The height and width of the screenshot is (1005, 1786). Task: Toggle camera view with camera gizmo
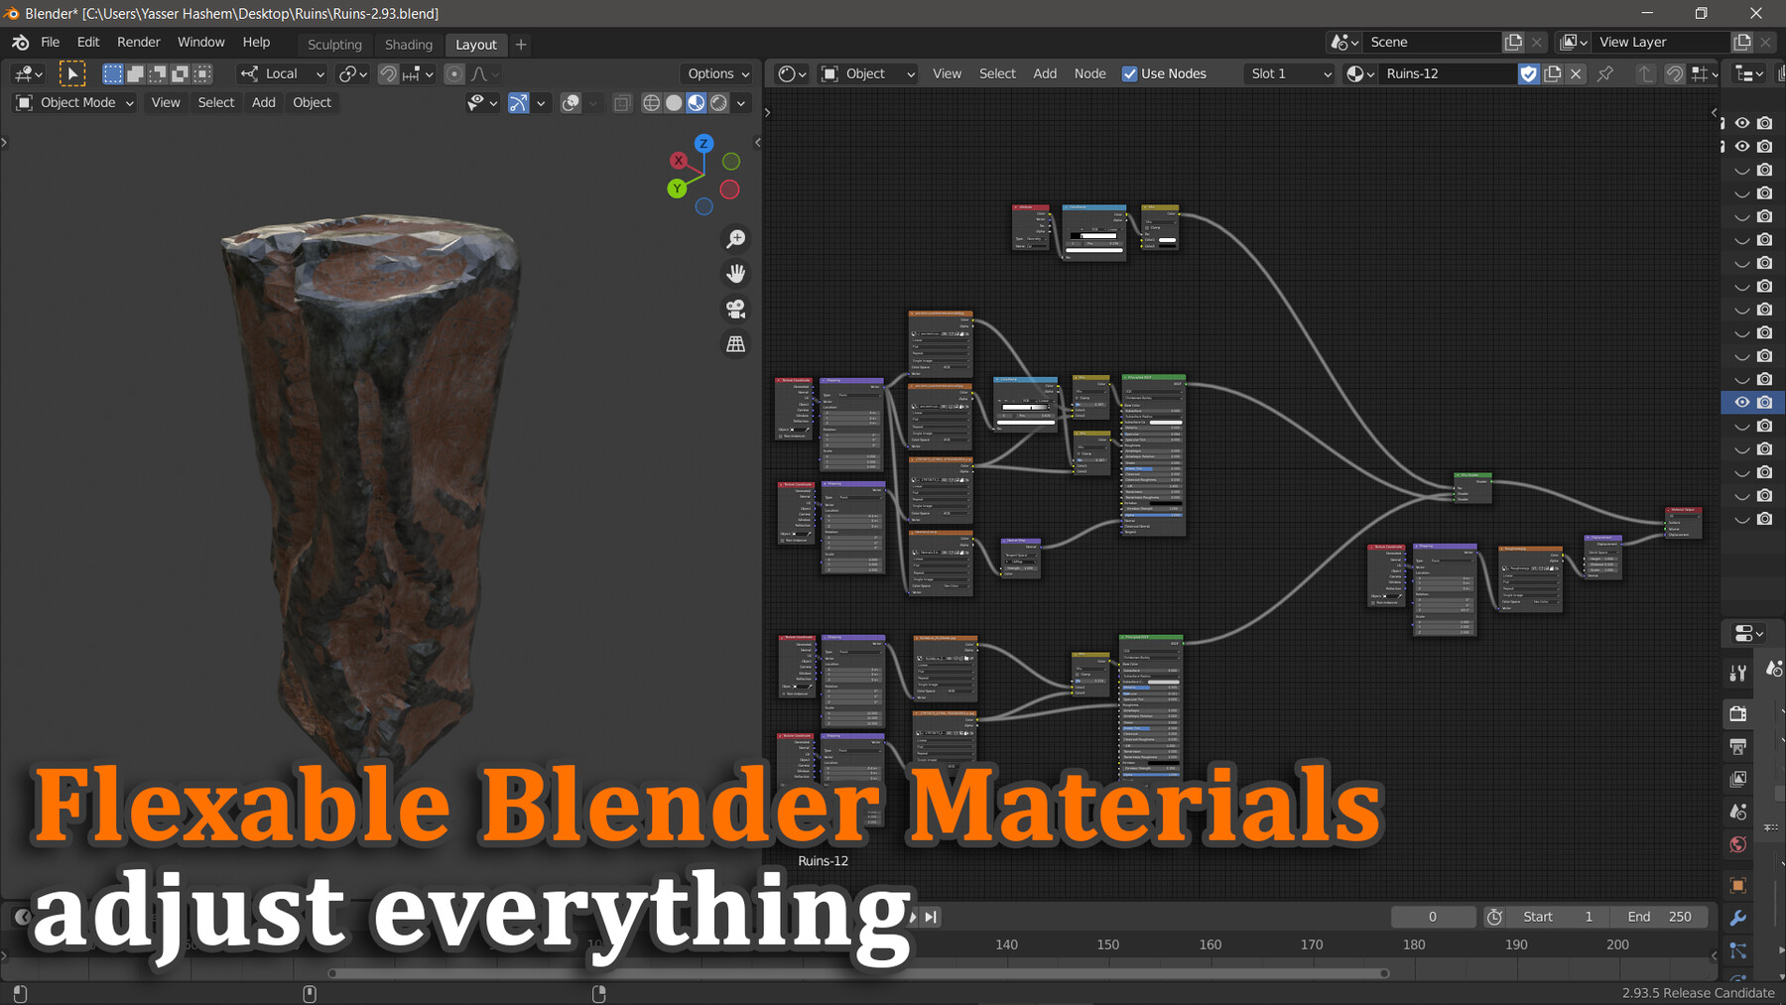[735, 309]
